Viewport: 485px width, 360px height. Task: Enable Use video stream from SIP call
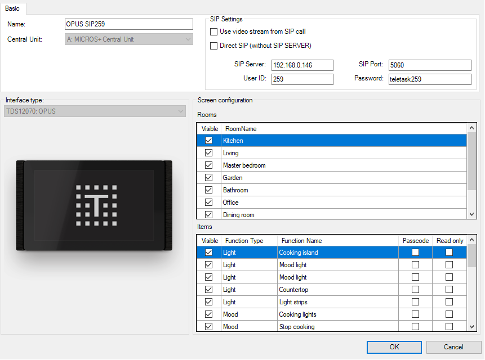(213, 32)
